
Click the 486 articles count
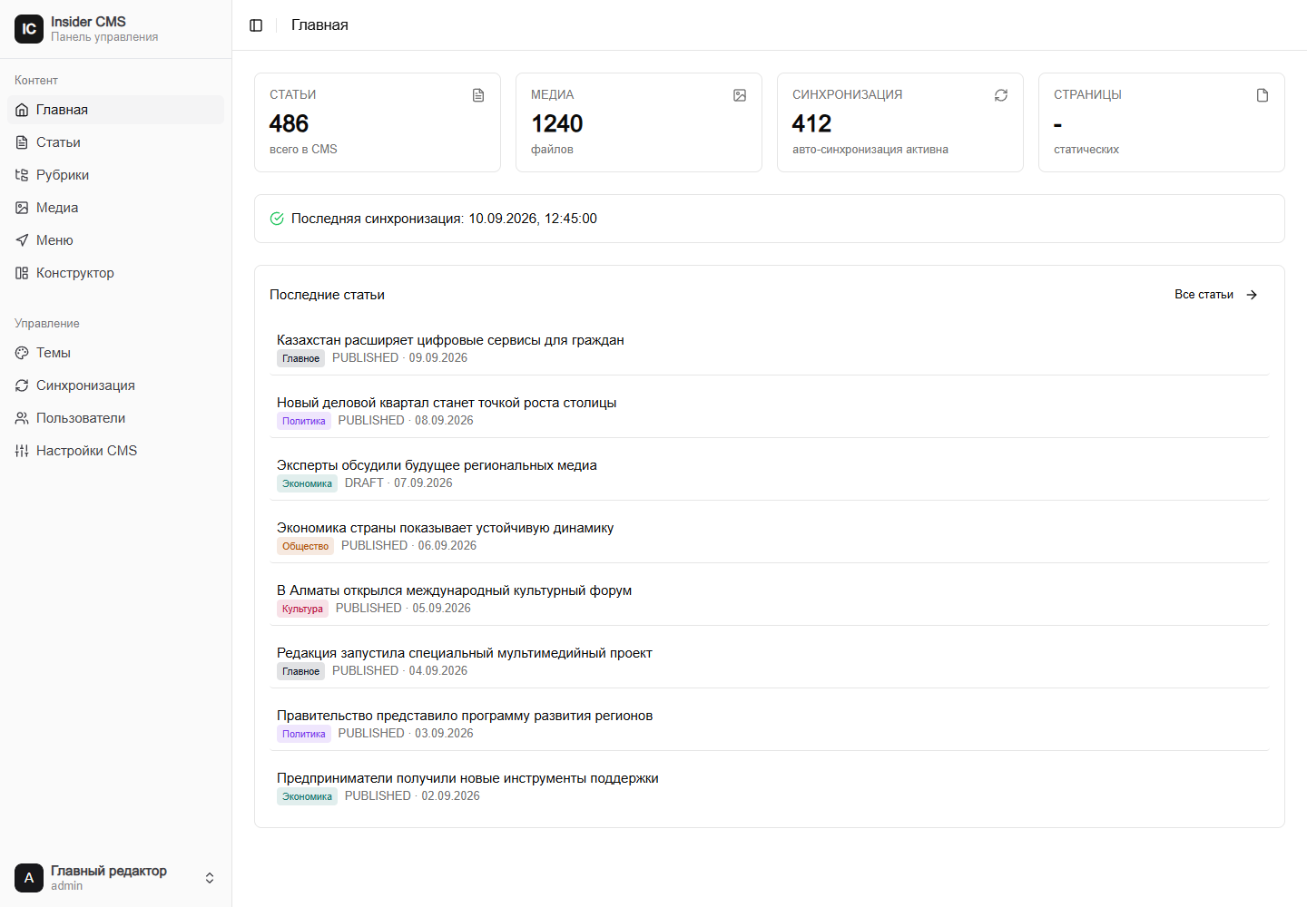tap(289, 123)
